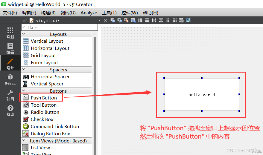Open the 欢迎 (Welcome) mode
263x155 pixels.
pos(10,33)
